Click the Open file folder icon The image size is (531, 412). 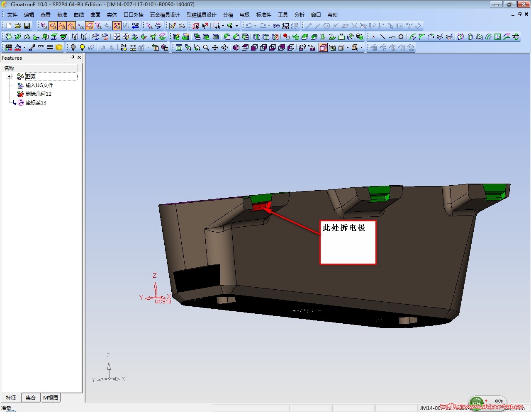[x=18, y=26]
